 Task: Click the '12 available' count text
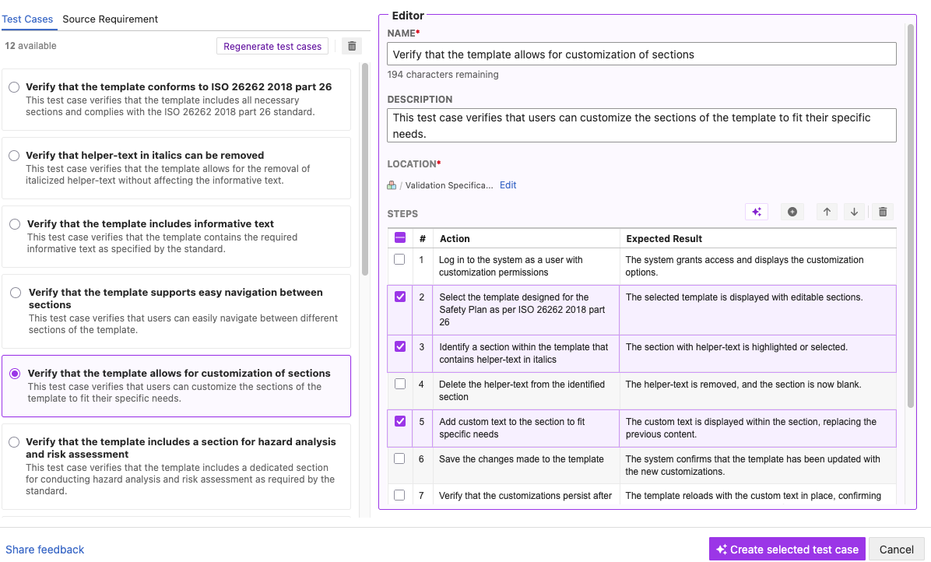pos(31,46)
